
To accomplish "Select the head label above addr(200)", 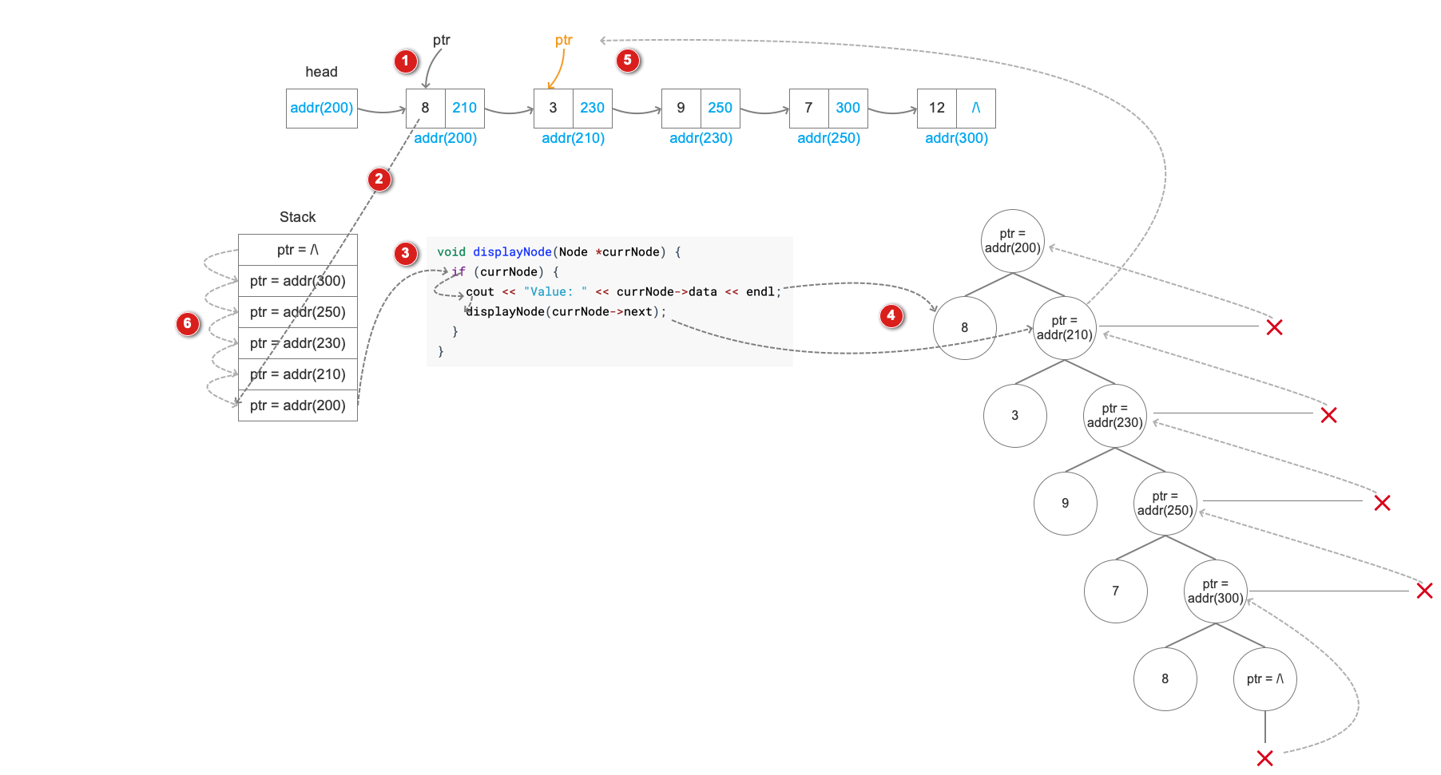I will [x=322, y=72].
